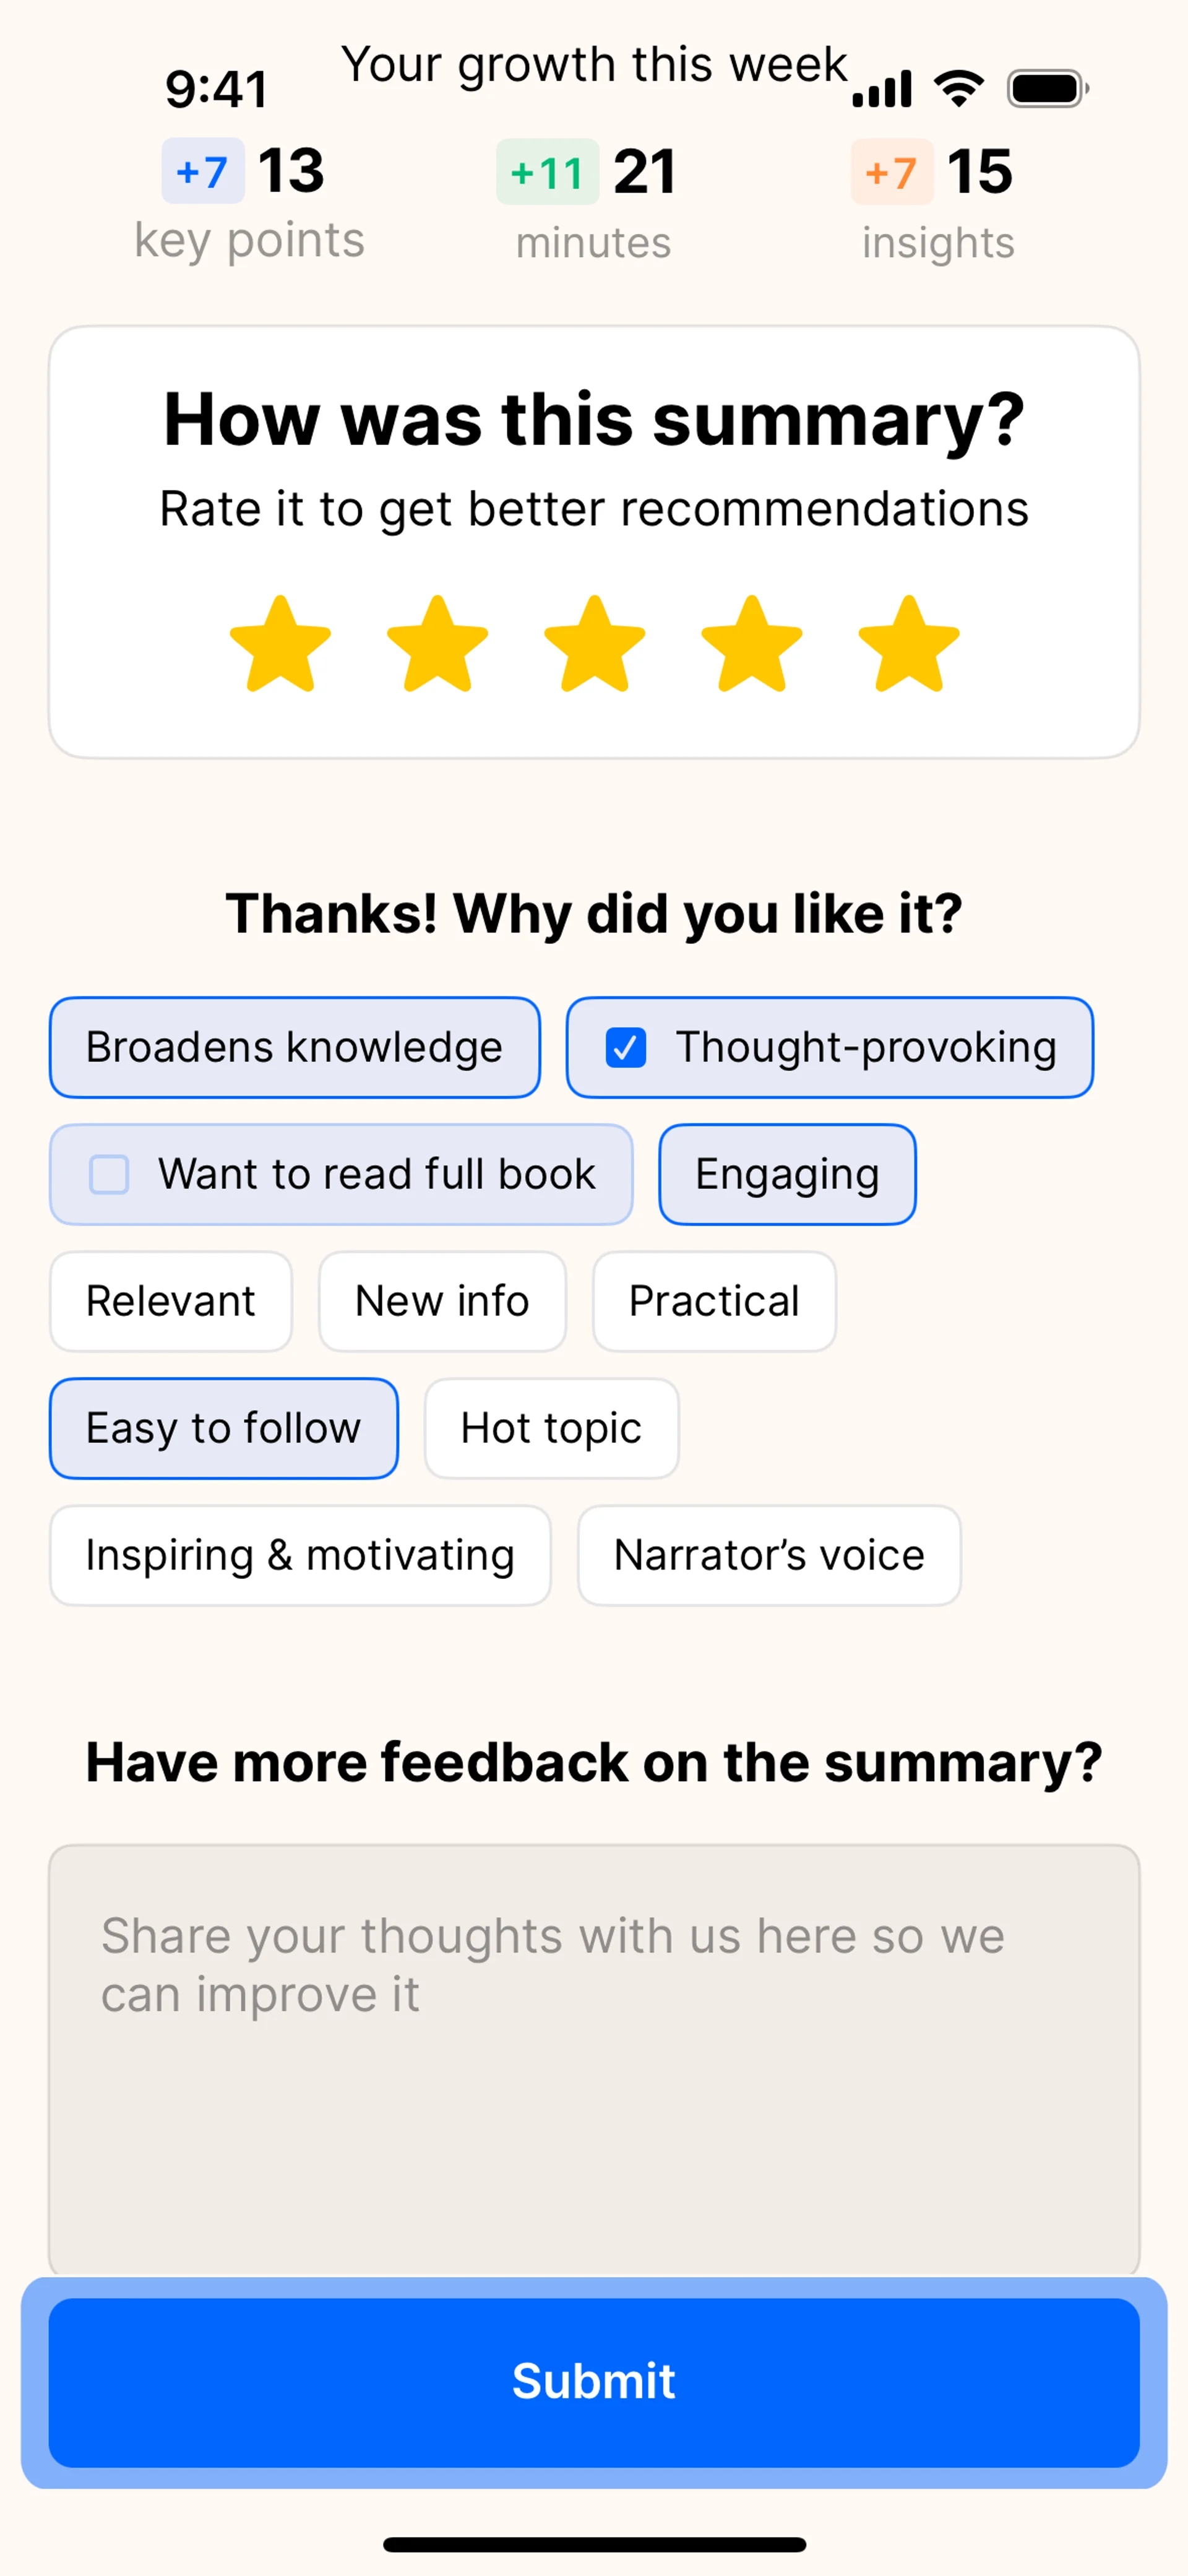
Task: Tap the second rating star
Action: [x=437, y=645]
